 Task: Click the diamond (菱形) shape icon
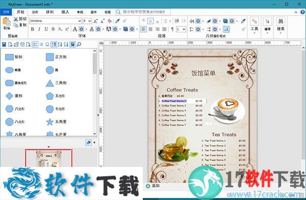(9, 96)
